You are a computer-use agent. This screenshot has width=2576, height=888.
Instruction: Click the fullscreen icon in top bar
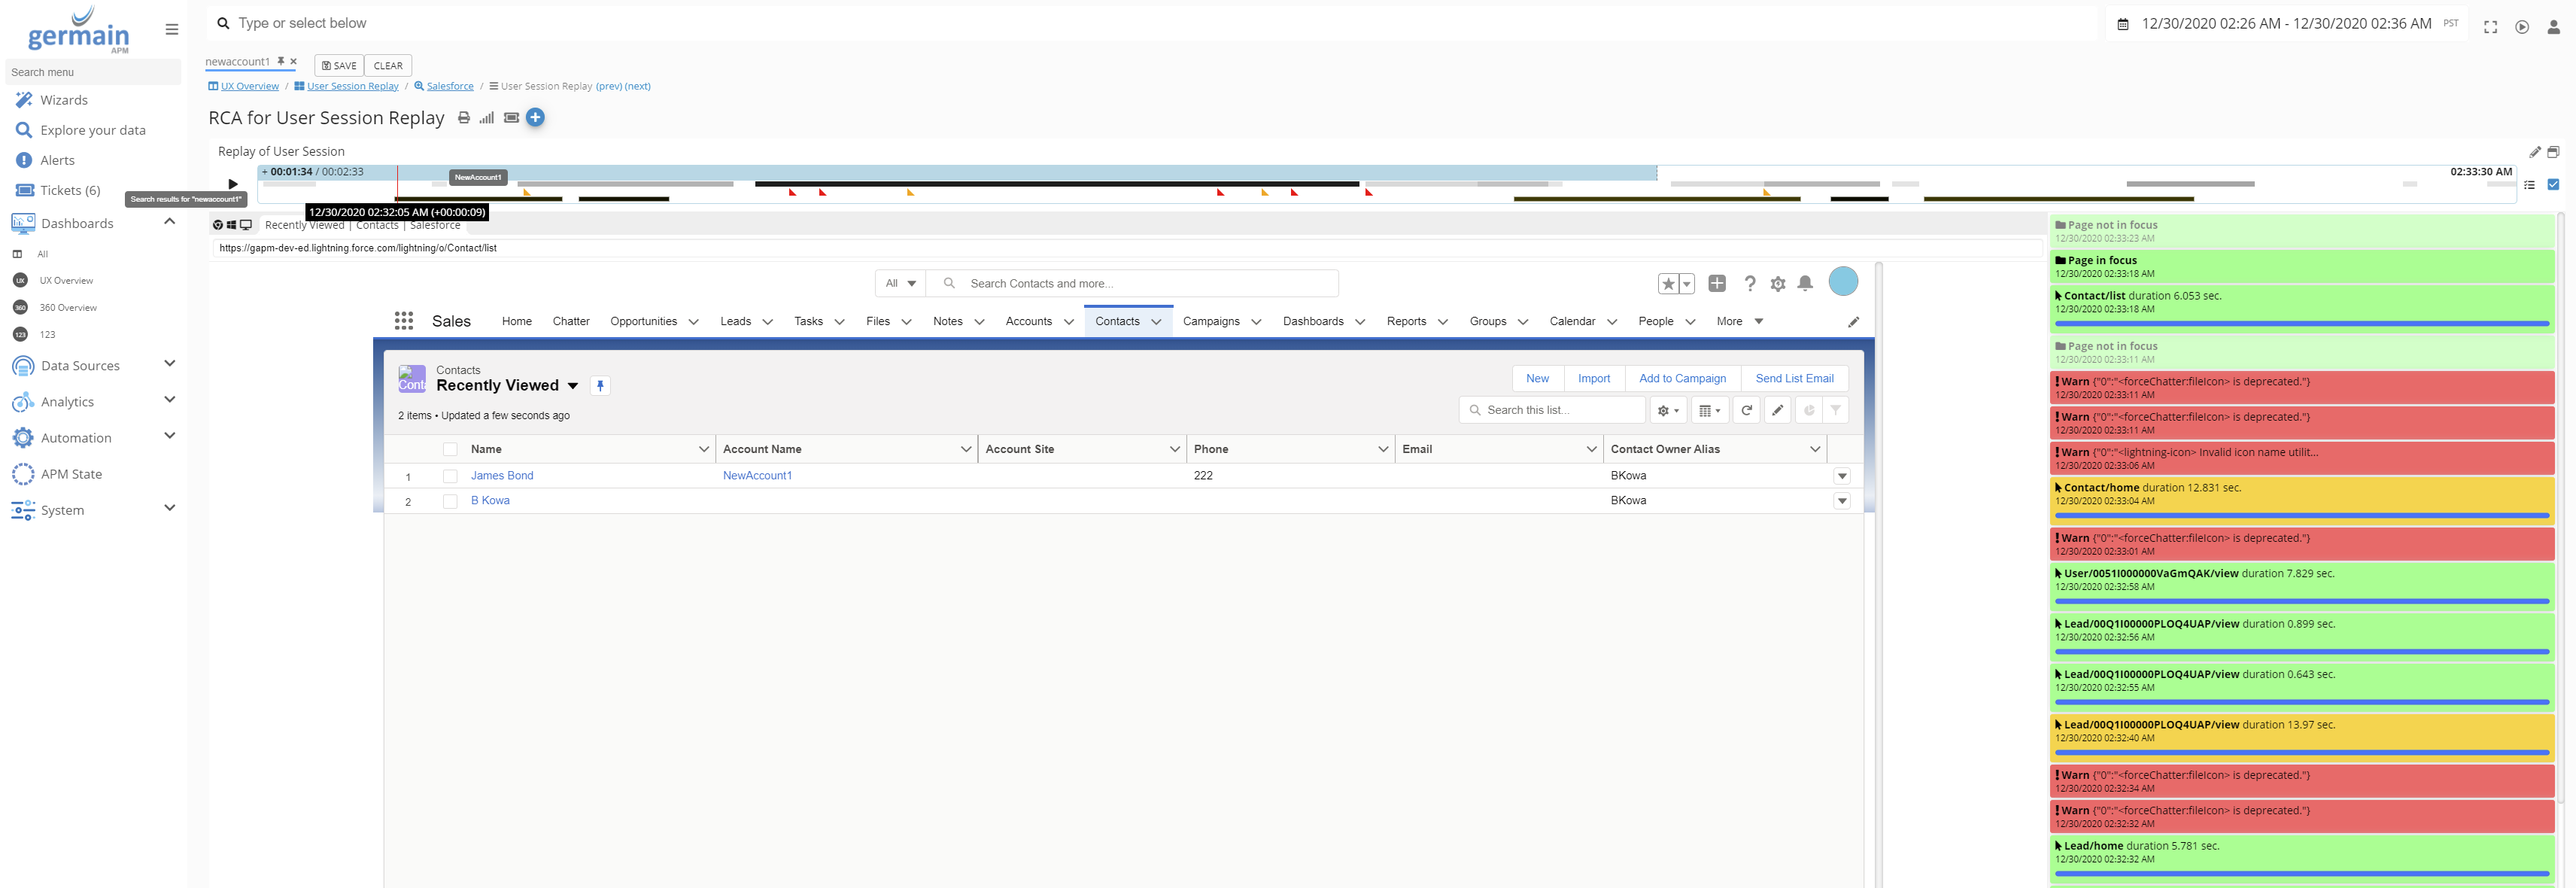tap(2490, 27)
